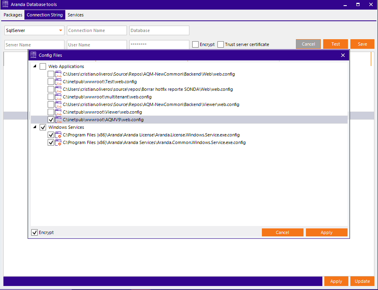Select the Borrar hotfix reporte SONDA path text
Viewport: 378px width, 290px height.
pyautogui.click(x=148, y=89)
